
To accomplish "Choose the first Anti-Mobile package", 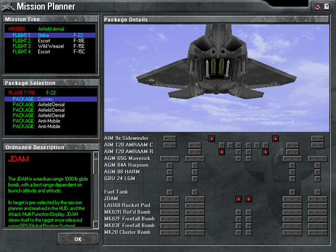I will (x=51, y=121).
